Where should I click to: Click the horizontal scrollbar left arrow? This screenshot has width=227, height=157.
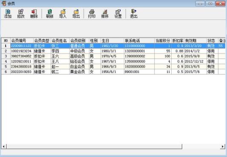3,147
